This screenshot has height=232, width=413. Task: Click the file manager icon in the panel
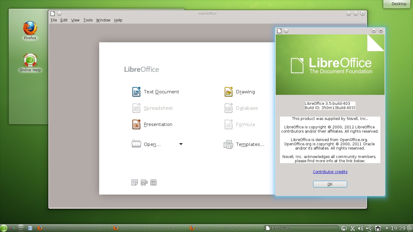pos(30,228)
